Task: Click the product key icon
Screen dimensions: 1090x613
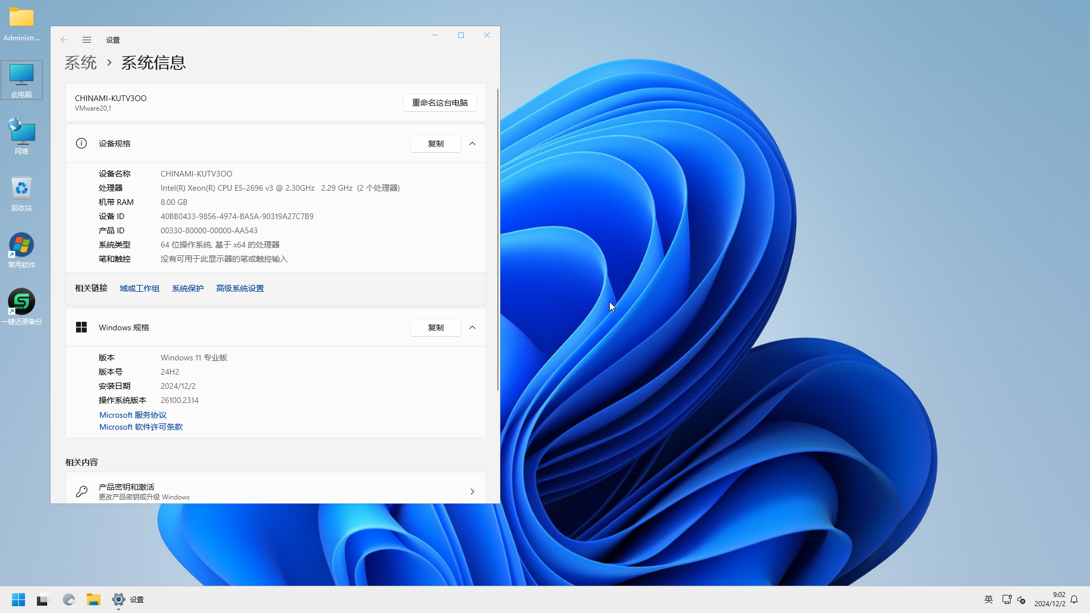Action: point(82,492)
